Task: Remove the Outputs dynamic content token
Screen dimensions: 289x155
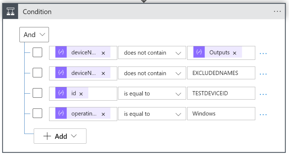Action: click(x=235, y=53)
